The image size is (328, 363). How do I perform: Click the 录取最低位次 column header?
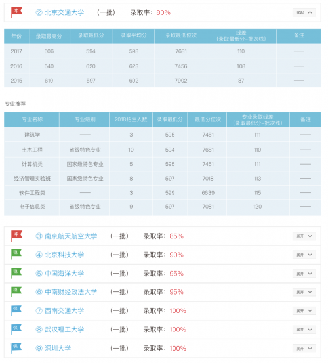[x=181, y=36]
